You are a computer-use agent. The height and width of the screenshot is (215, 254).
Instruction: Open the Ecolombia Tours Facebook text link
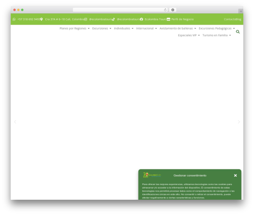(x=155, y=19)
